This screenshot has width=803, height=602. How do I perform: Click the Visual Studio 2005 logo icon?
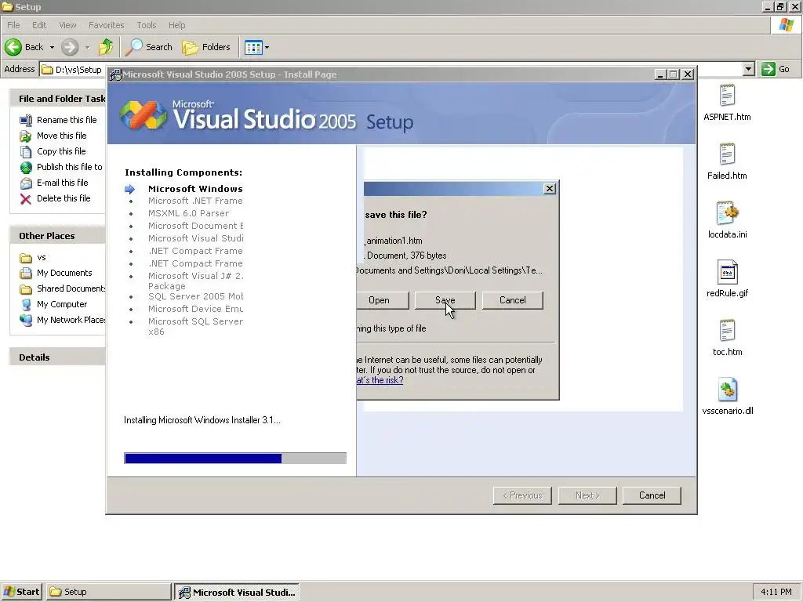pos(143,115)
